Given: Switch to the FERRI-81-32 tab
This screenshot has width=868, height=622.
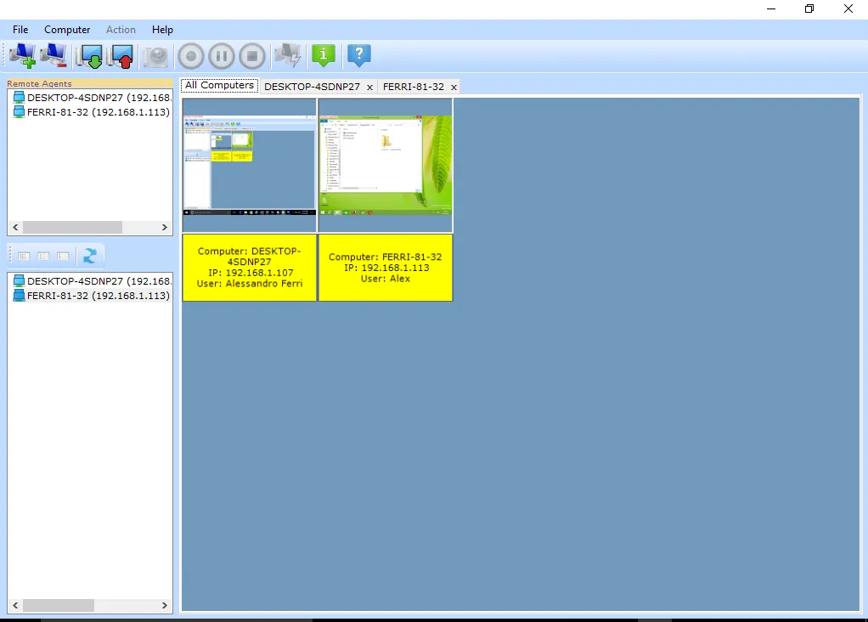Looking at the screenshot, I should click(x=414, y=86).
